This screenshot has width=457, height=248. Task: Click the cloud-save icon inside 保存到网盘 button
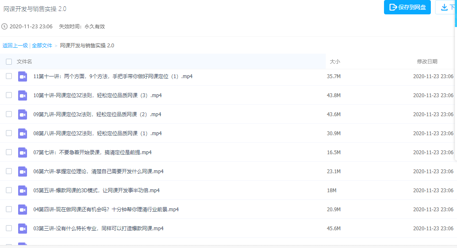[393, 7]
